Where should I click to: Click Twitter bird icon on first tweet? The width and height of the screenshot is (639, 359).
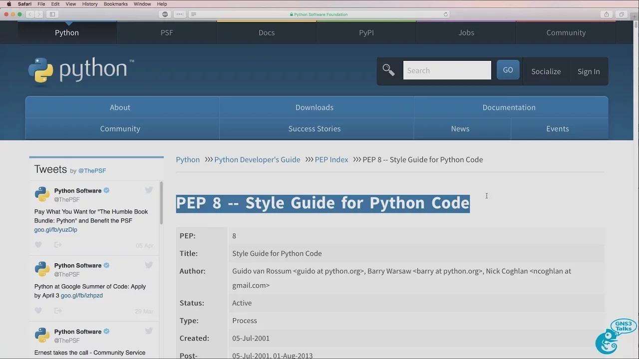pyautogui.click(x=149, y=190)
